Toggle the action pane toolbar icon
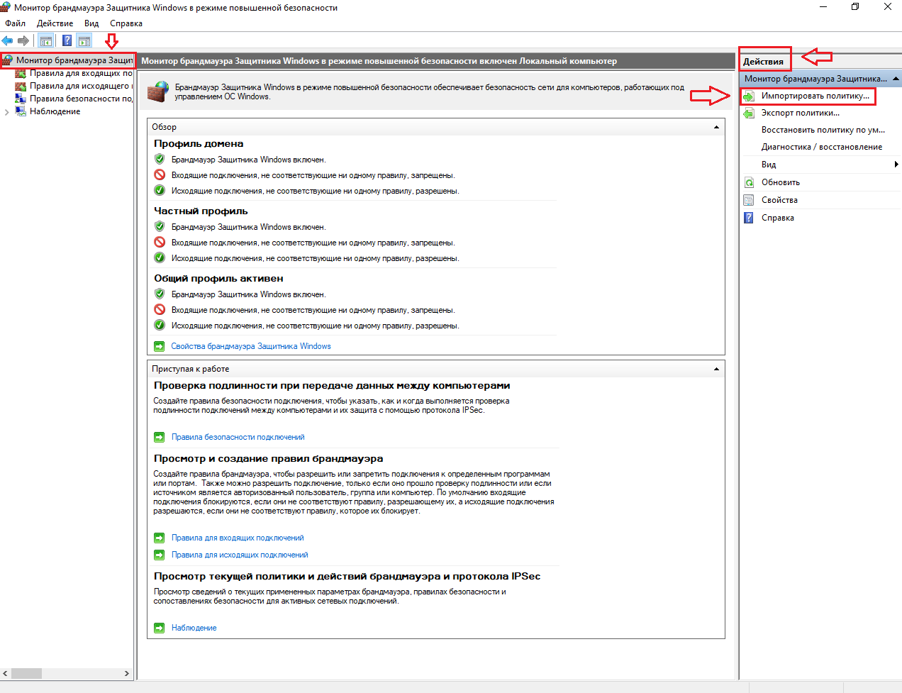Viewport: 902px width, 693px height. 84,40
